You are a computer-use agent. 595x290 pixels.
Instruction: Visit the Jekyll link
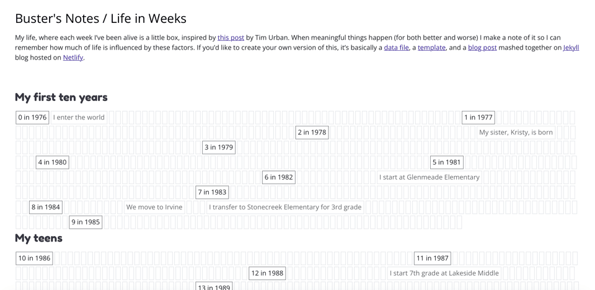[571, 48]
